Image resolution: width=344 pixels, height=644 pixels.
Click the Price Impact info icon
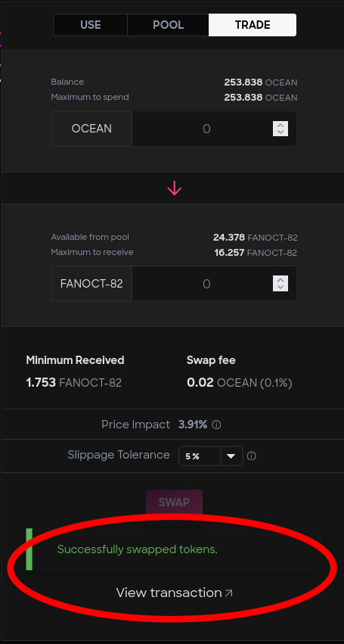(x=216, y=425)
